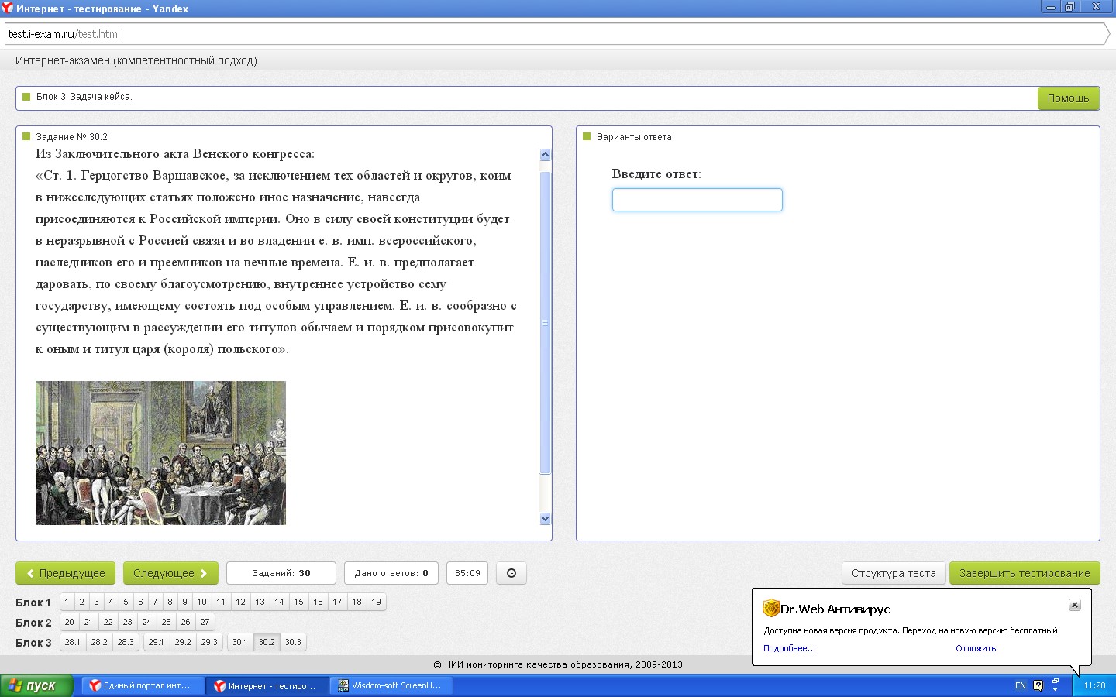
Task: Open Структура теста
Action: coord(894,573)
